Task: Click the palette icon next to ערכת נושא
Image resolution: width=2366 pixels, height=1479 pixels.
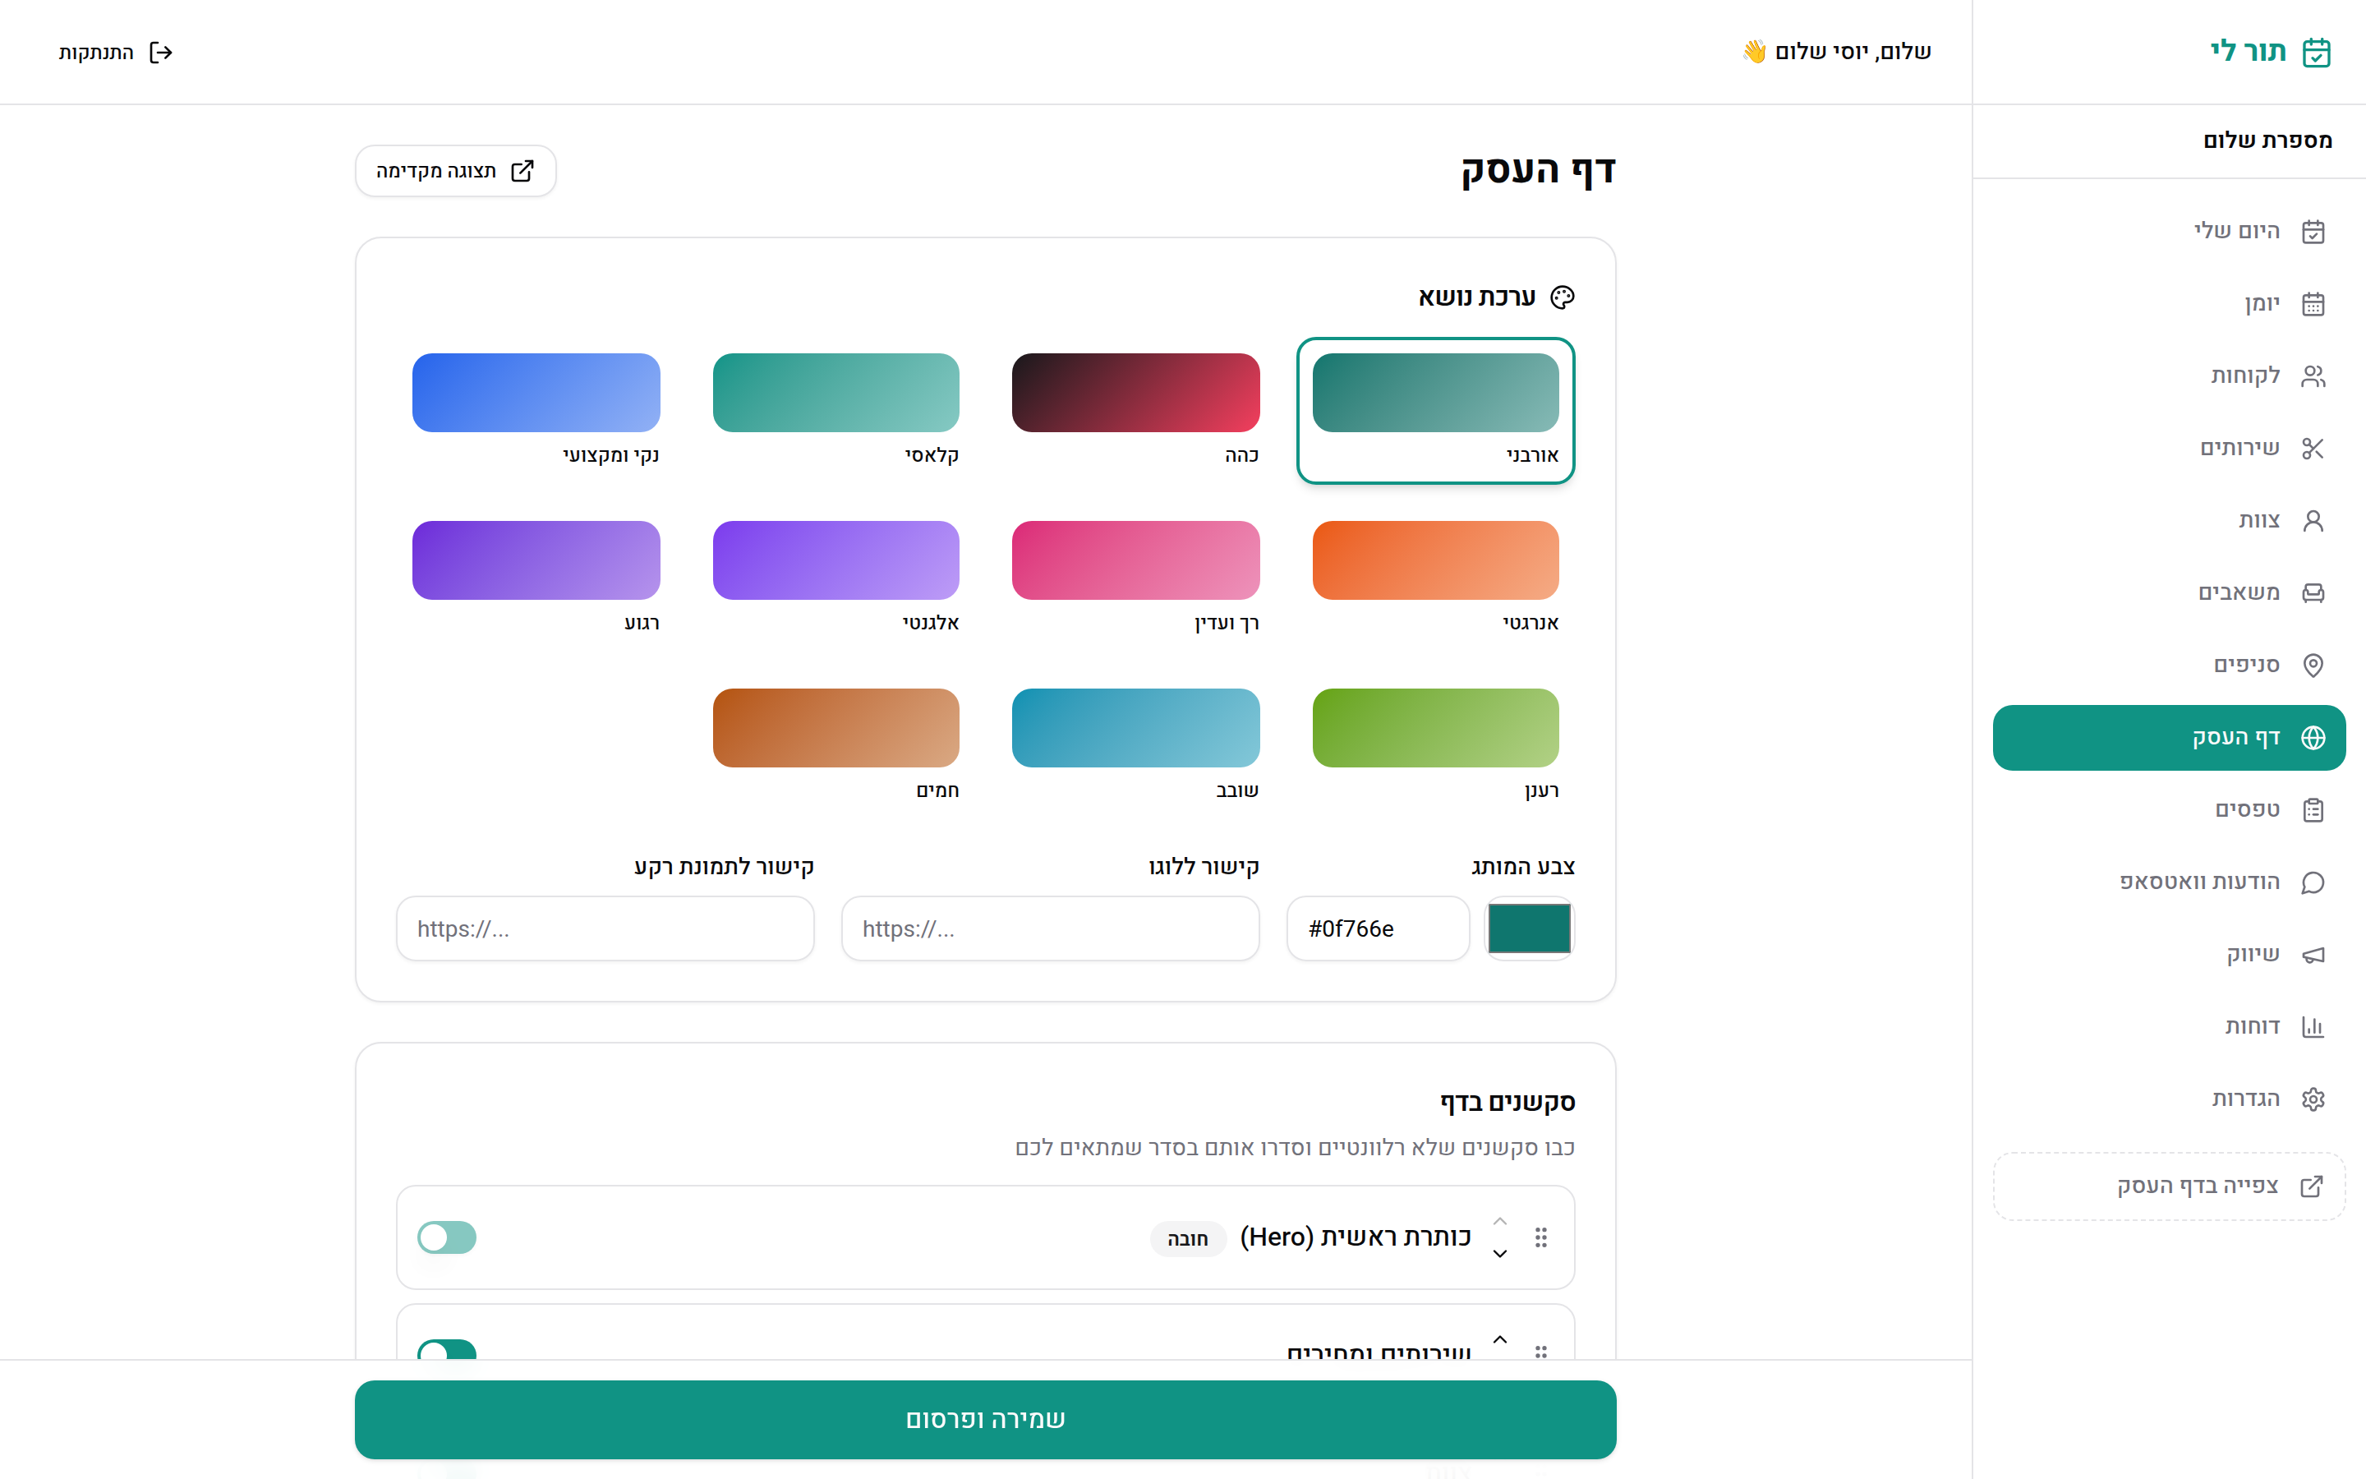Action: 1563,297
